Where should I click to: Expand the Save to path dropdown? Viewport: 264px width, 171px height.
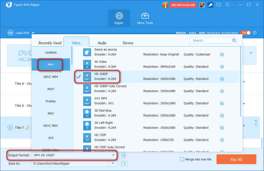click(x=113, y=163)
